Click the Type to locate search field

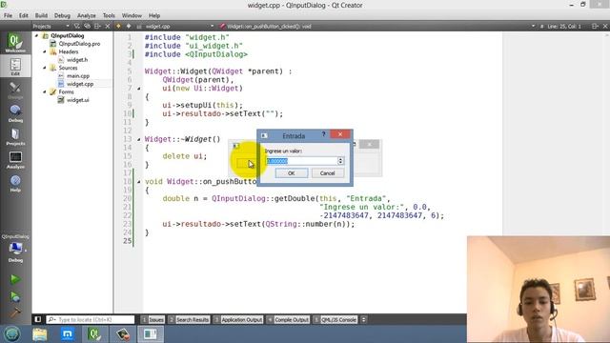tap(91, 319)
